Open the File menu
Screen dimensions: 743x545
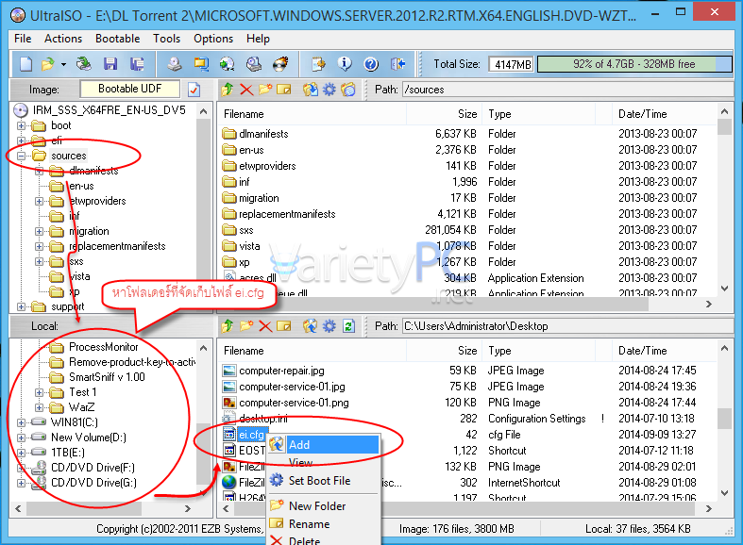pyautogui.click(x=23, y=39)
